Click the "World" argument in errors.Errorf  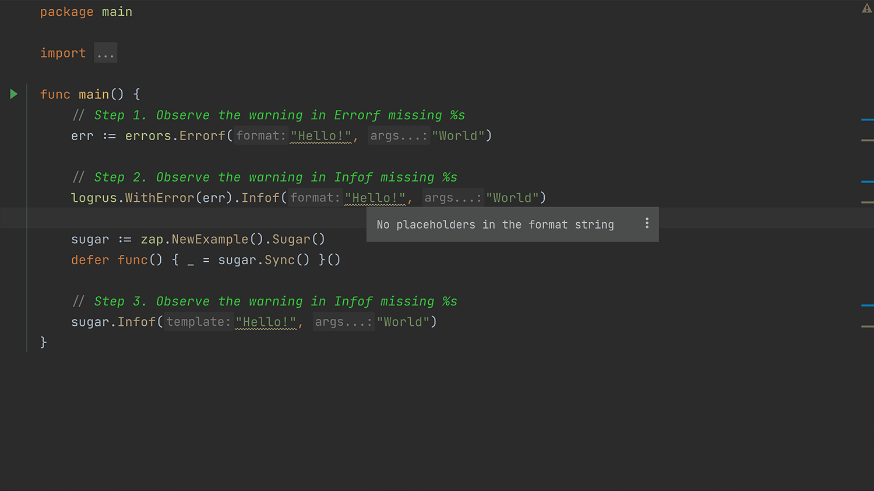[459, 136]
